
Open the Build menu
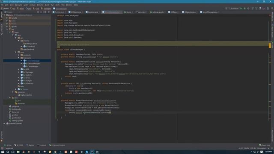coord(47,5)
